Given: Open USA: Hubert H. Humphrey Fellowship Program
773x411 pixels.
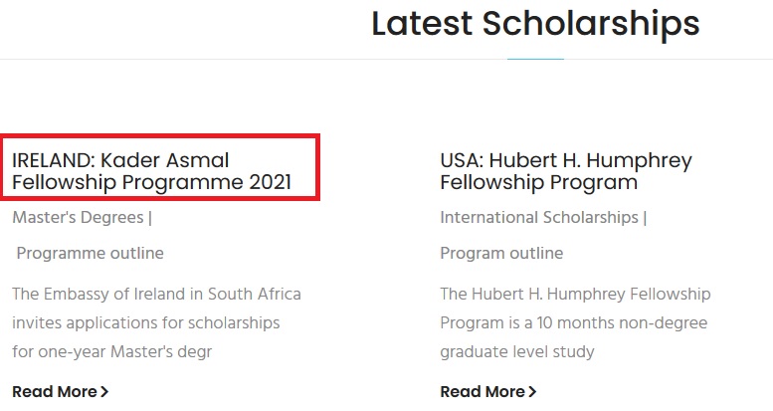Looking at the screenshot, I should pyautogui.click(x=565, y=171).
